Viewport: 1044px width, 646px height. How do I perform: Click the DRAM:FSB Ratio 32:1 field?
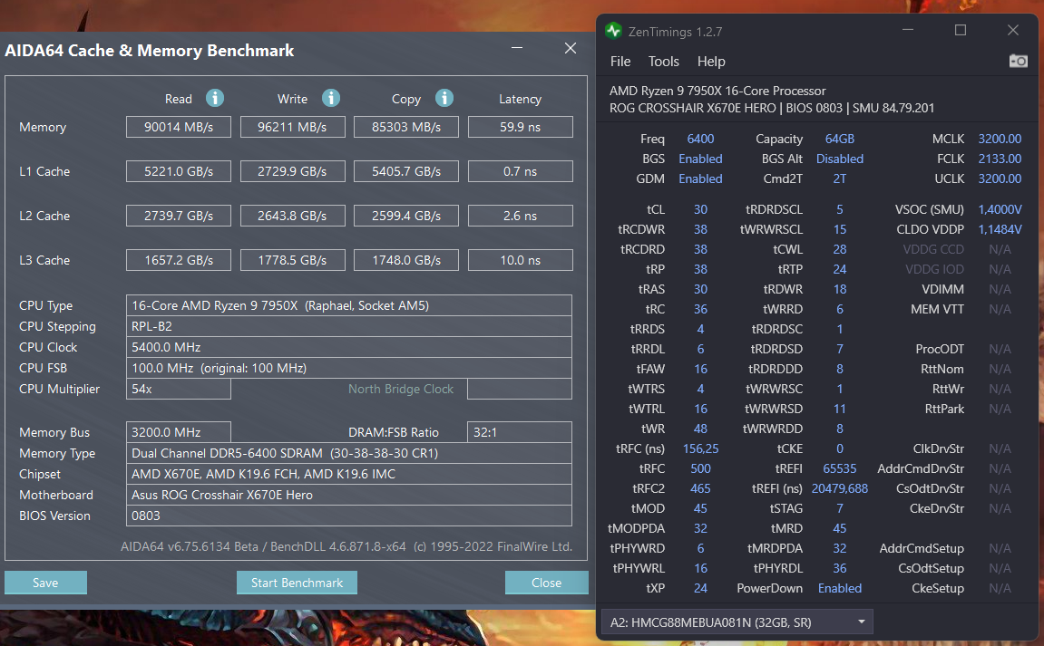[x=520, y=432]
